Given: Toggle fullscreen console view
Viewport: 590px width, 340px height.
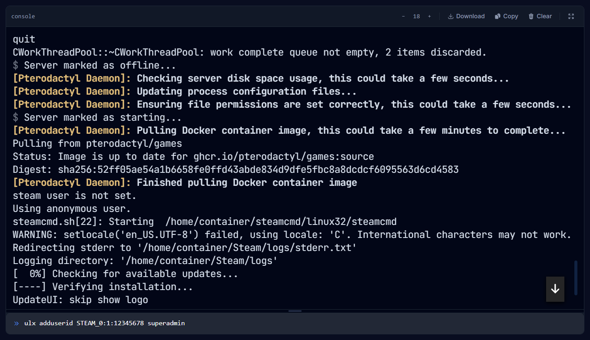Looking at the screenshot, I should point(571,16).
